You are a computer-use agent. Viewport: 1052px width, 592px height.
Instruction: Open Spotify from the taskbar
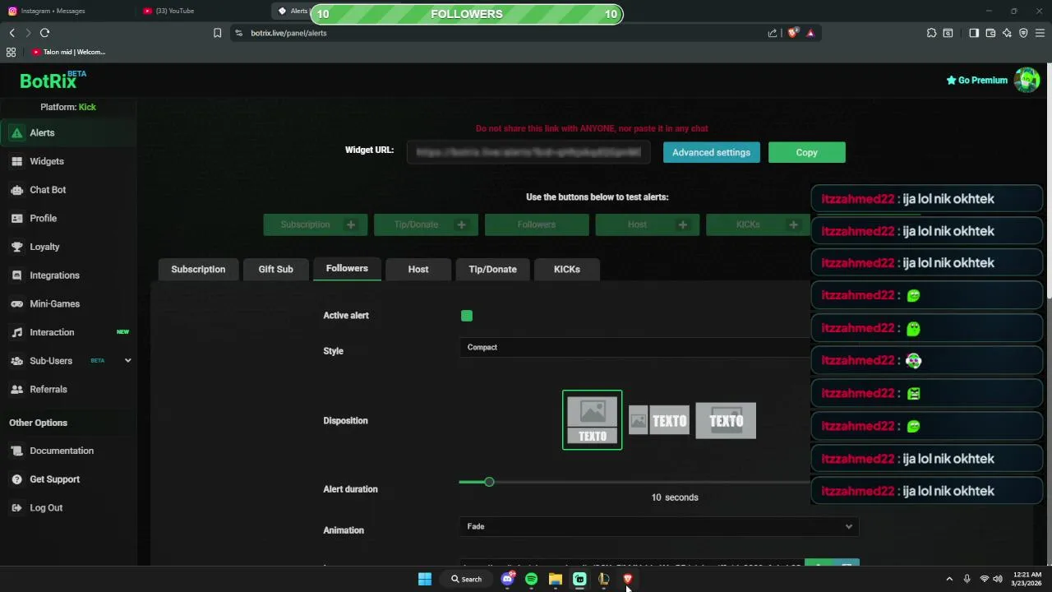(x=531, y=579)
